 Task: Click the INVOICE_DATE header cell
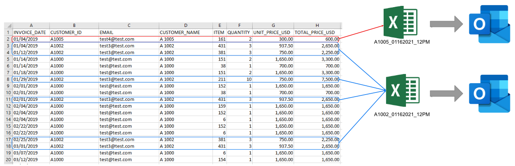tap(31, 32)
